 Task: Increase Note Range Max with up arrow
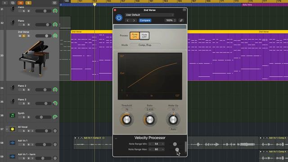coord(163,149)
